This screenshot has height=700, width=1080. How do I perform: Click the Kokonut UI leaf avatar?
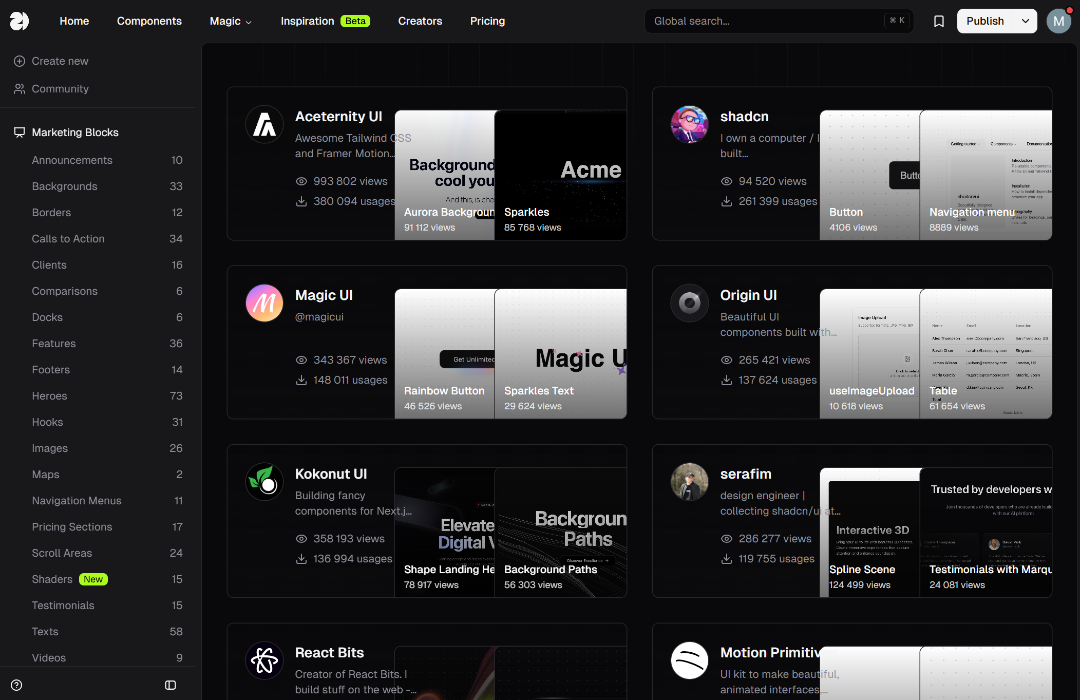264,482
